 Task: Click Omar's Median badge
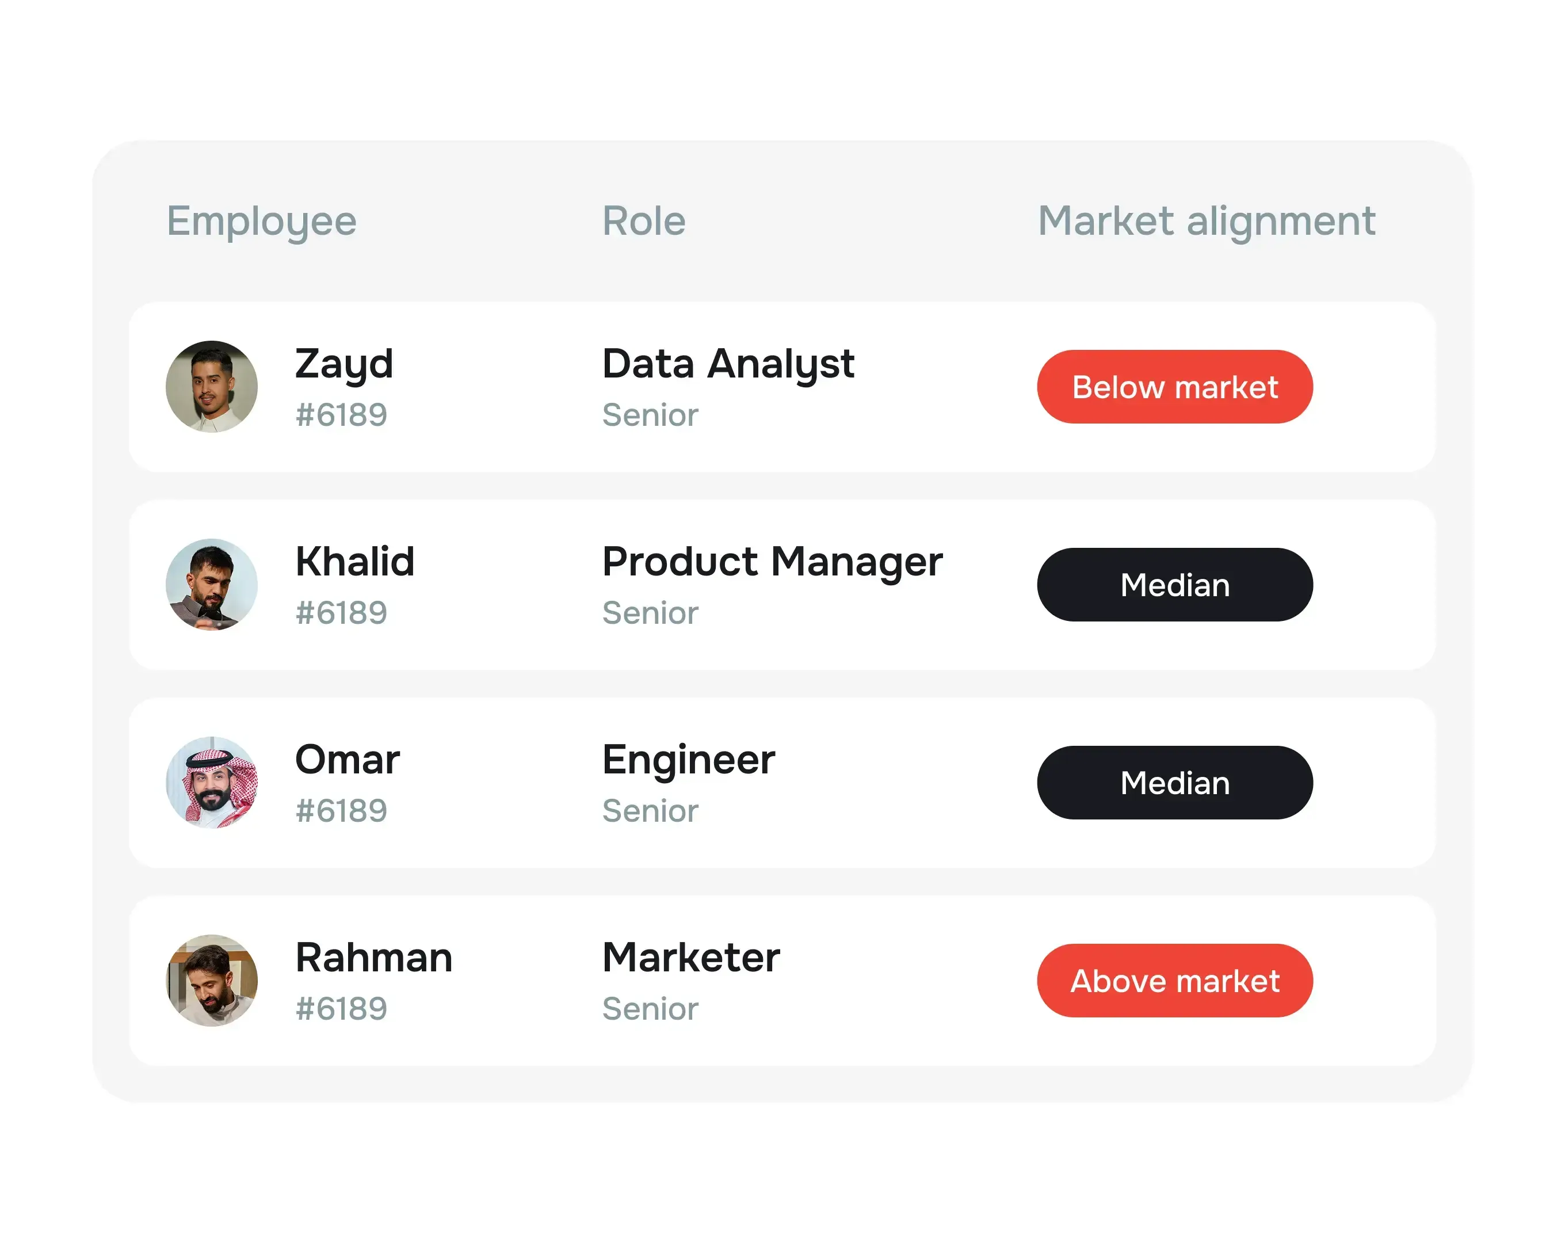1174,783
